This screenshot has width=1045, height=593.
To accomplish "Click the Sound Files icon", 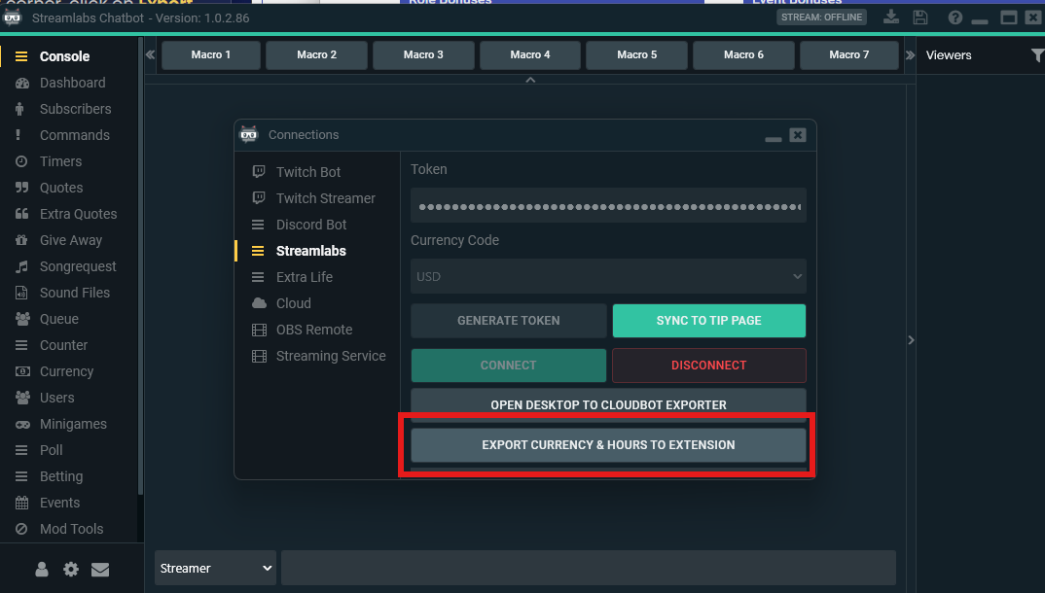I will [x=22, y=293].
